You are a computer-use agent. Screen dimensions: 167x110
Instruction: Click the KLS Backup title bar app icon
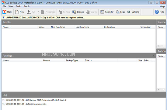click(3, 2)
